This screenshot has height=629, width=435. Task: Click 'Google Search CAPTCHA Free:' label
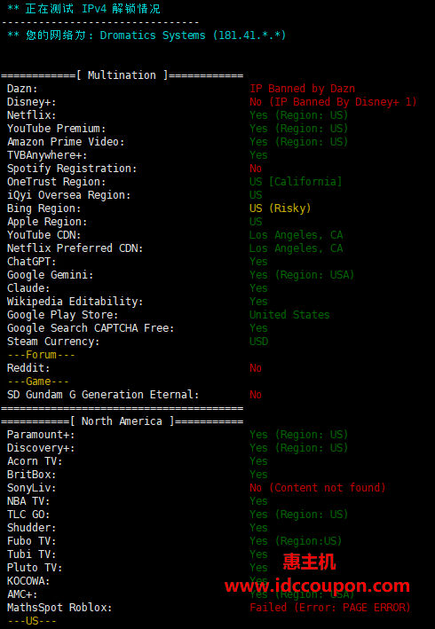(x=91, y=328)
